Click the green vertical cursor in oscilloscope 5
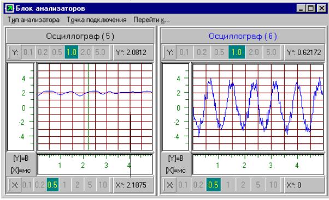The height and width of the screenshot is (200, 329). 88,107
